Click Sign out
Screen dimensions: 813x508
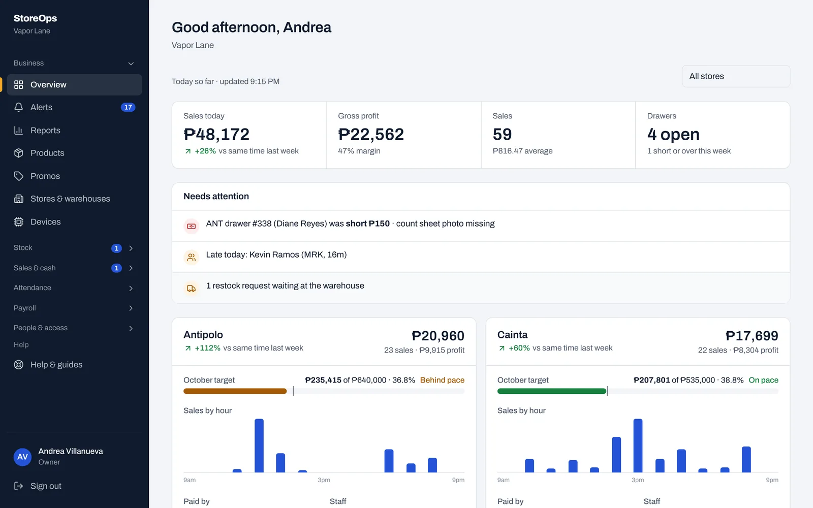coord(75,486)
